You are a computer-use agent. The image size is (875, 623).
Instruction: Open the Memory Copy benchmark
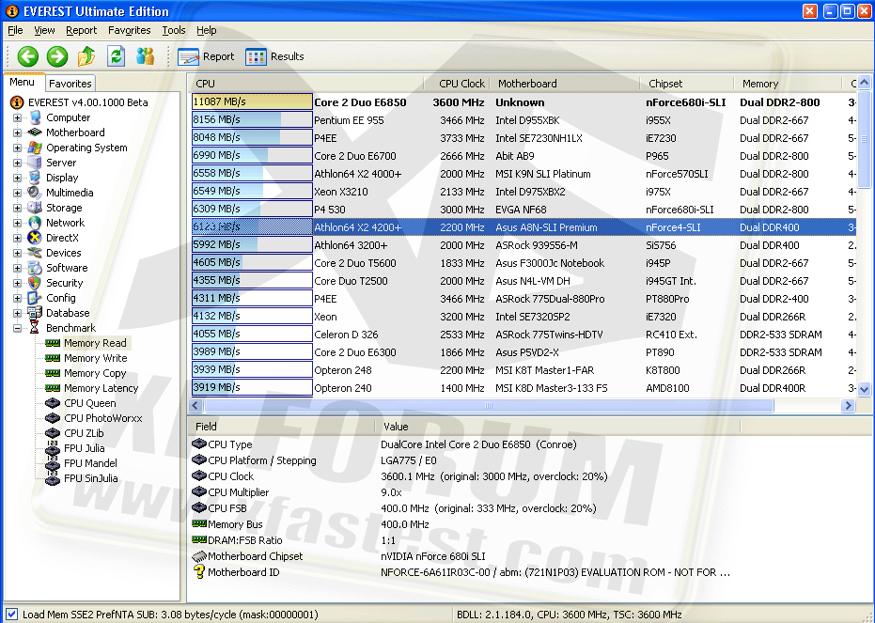pos(95,373)
